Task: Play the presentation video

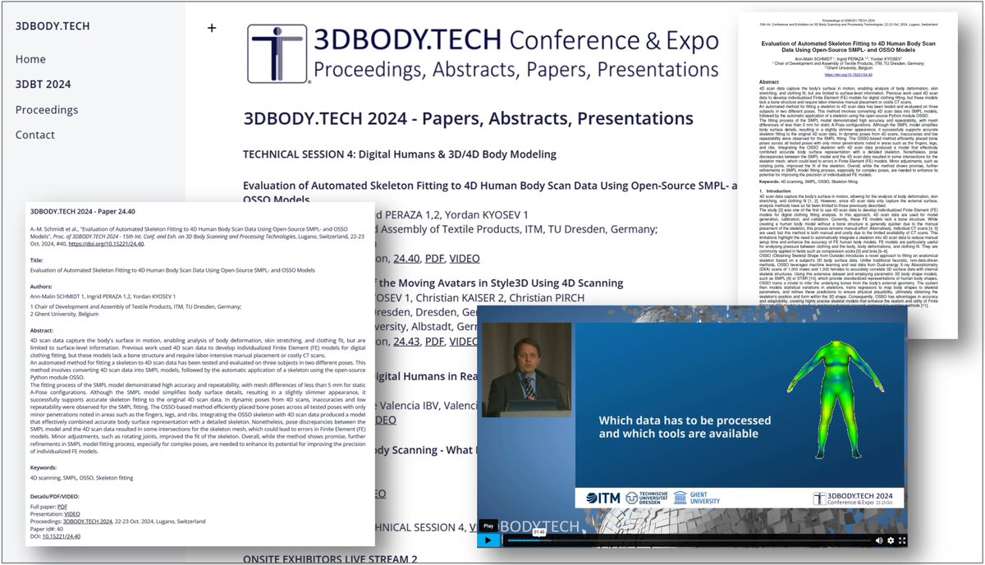Action: point(488,540)
